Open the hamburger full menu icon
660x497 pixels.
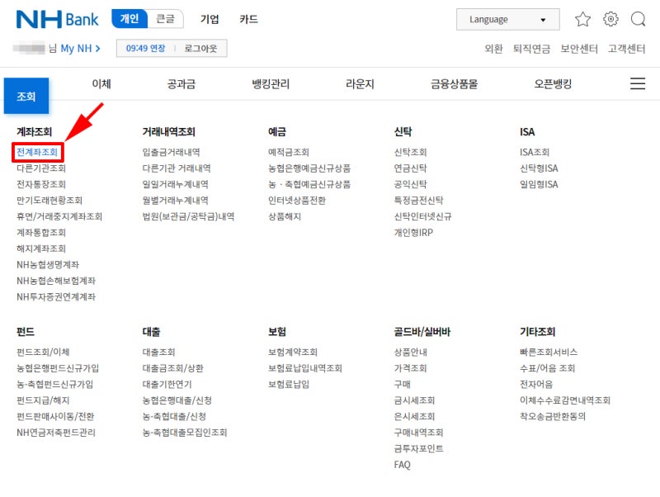click(638, 83)
